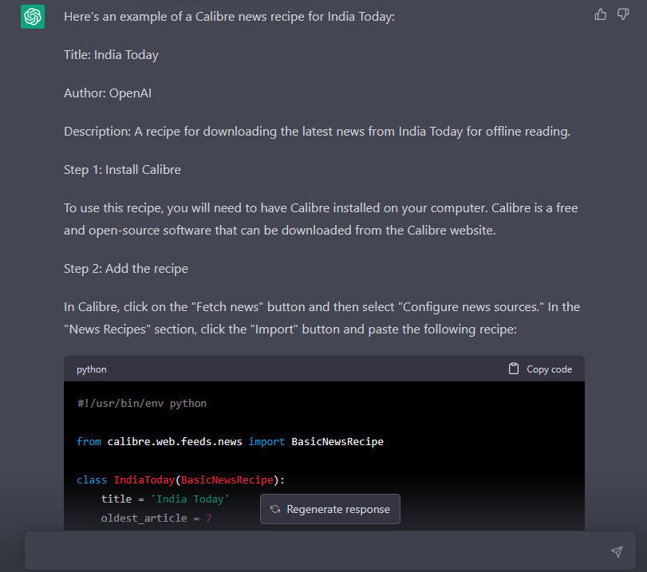The height and width of the screenshot is (572, 647).
Task: Click the 'Step 2: Add the recipe' heading
Action: (126, 269)
